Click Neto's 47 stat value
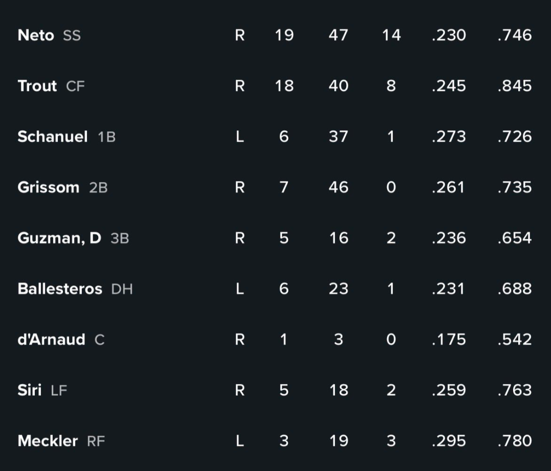 click(x=338, y=35)
